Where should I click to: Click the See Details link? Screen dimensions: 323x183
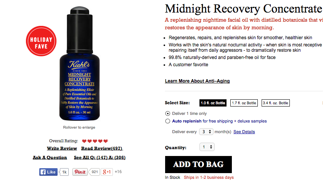pos(244,132)
